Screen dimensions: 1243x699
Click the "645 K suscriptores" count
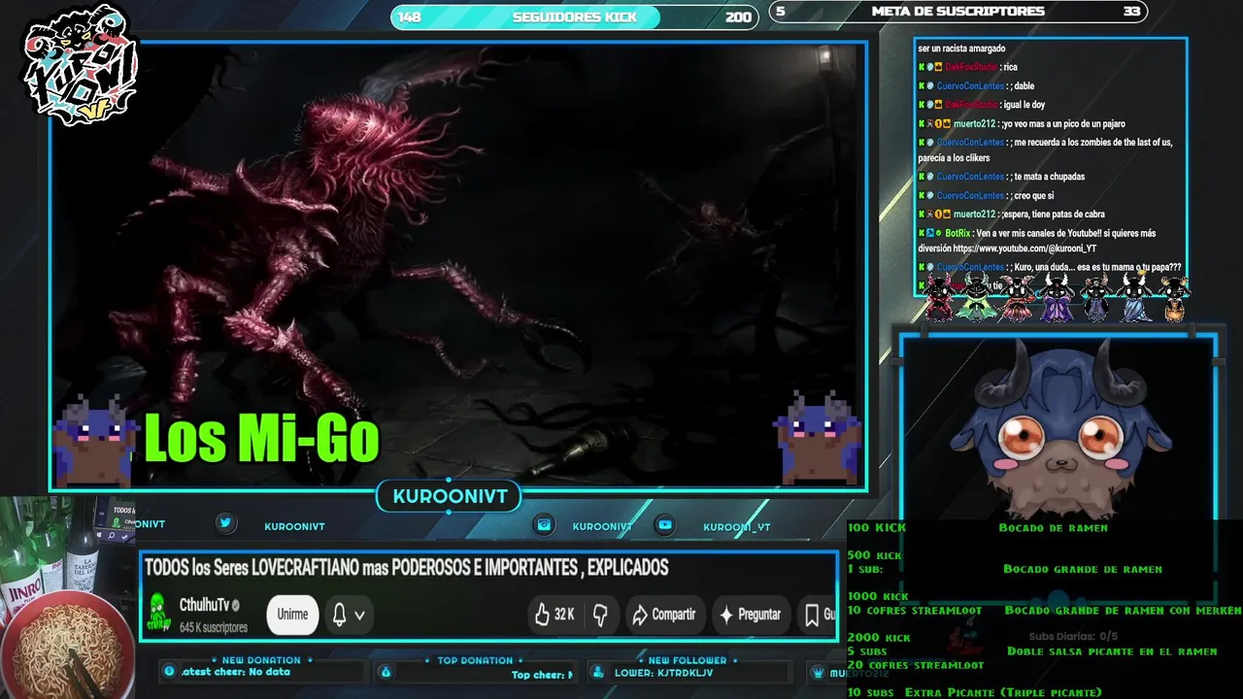point(214,627)
